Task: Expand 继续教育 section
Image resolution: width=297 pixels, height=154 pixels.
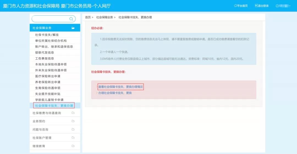Action: pyautogui.click(x=55, y=146)
